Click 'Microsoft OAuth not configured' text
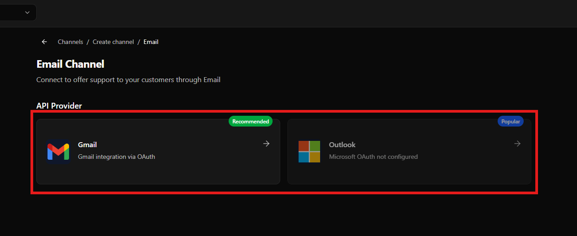Viewport: 577px width, 236px height. click(373, 157)
